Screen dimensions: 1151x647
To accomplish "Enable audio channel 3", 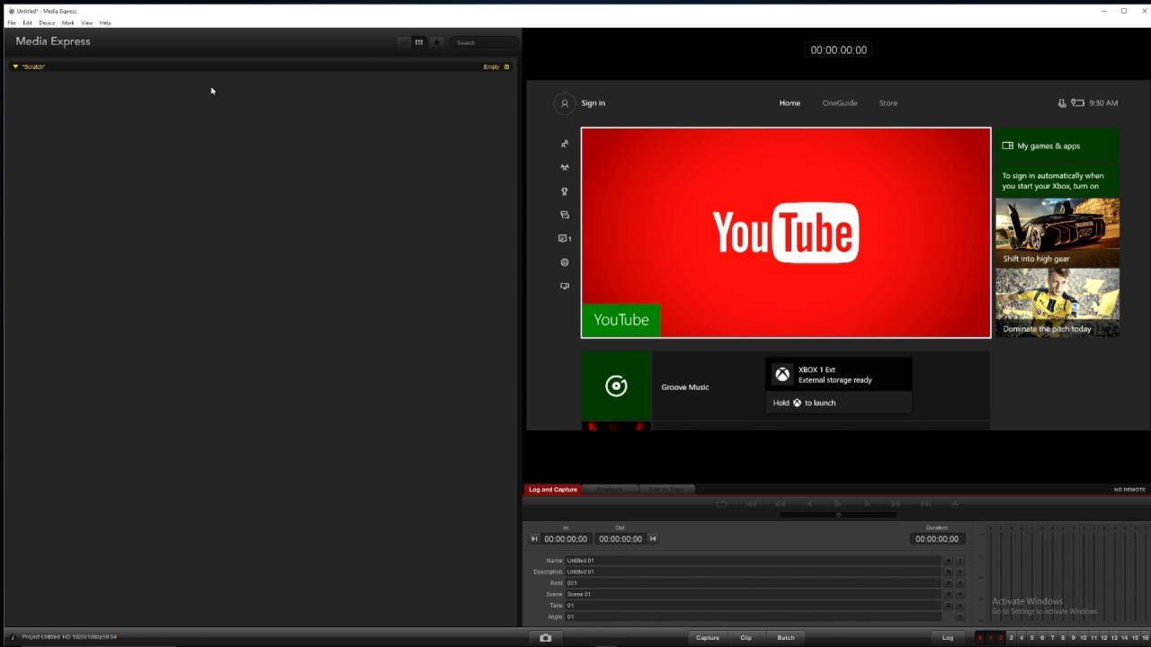I will (x=1011, y=638).
